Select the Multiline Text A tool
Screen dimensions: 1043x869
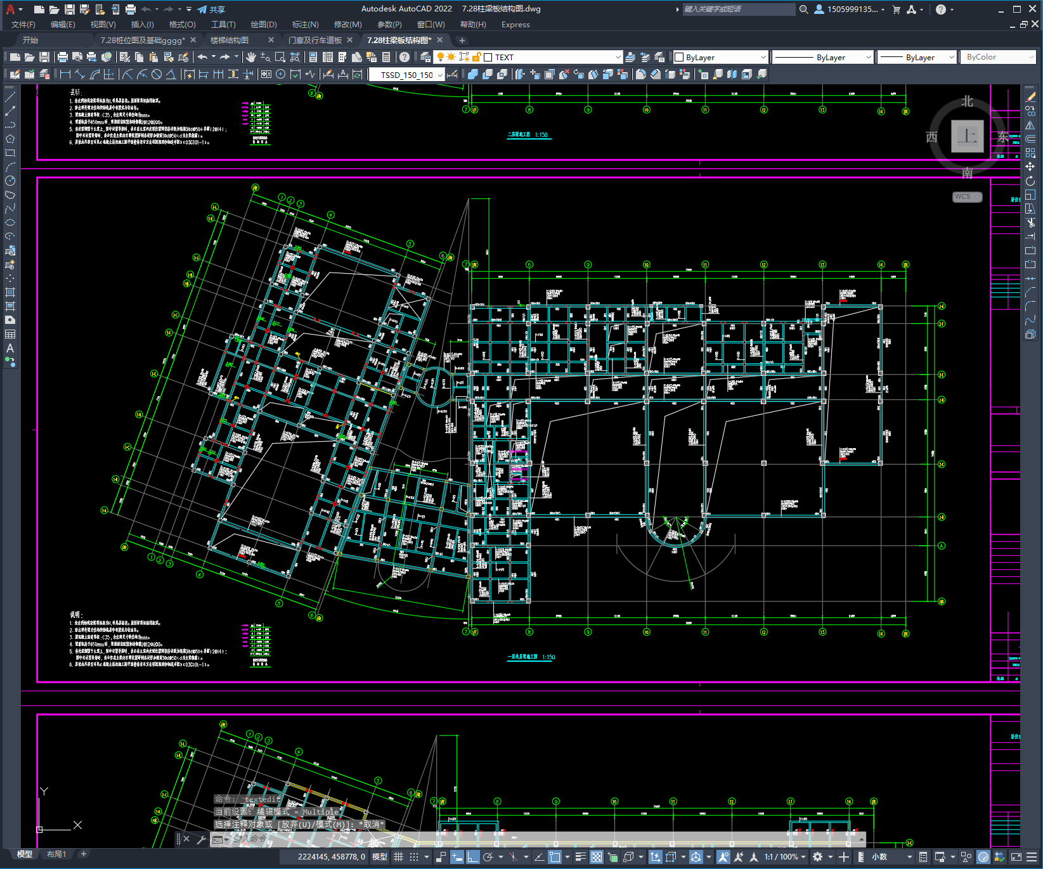click(x=10, y=348)
